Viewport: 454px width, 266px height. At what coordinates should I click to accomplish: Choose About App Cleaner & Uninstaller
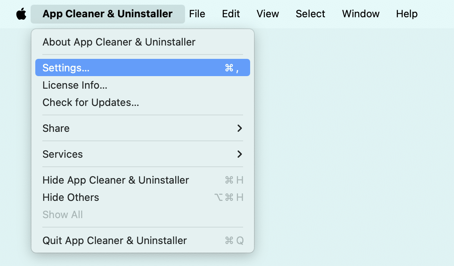click(142, 42)
